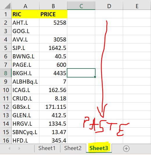Select row 13 header
This screenshot has width=151, height=155.
(6, 115)
